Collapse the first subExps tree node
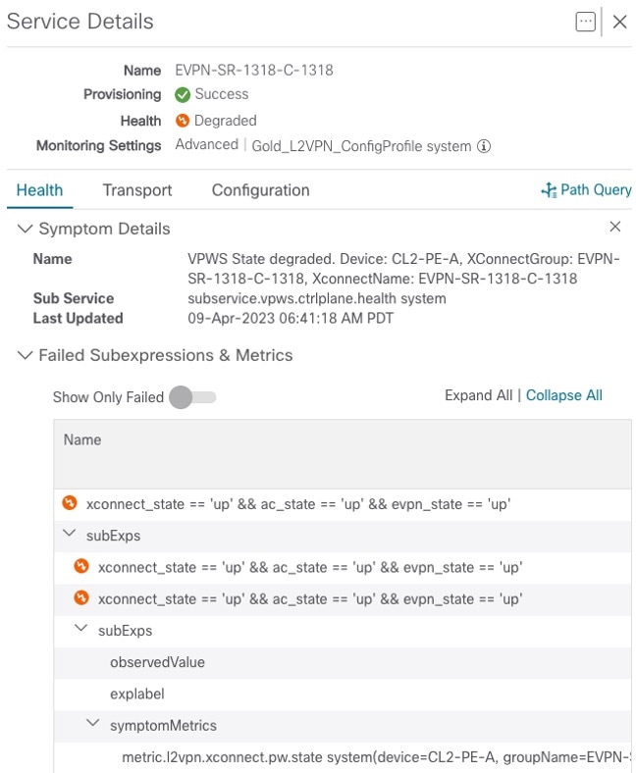The image size is (636, 773). [x=70, y=536]
